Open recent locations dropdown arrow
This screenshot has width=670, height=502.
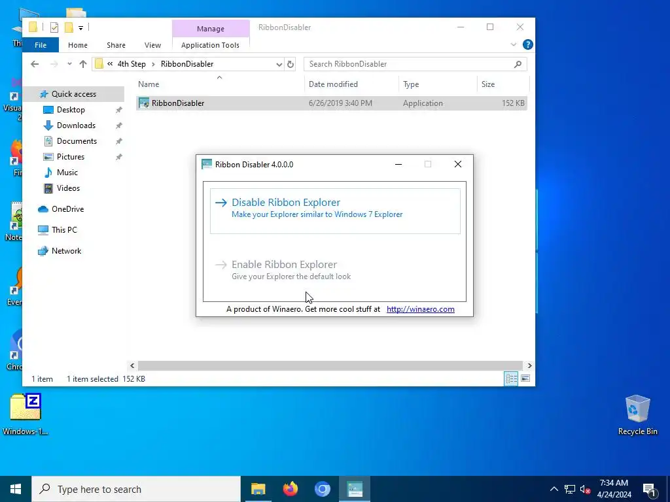click(x=69, y=64)
